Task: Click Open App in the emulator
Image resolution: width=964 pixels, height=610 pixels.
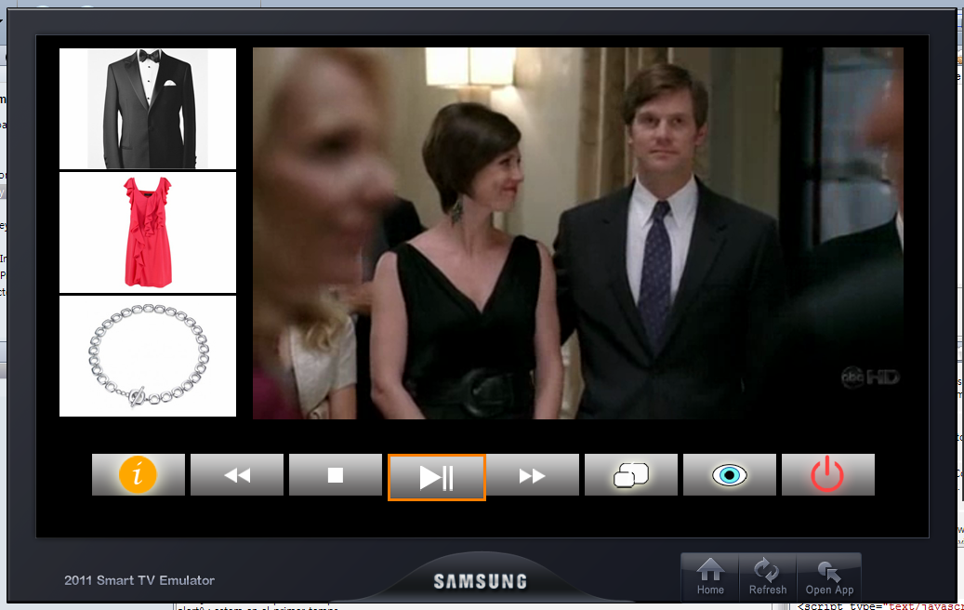Action: click(829, 577)
